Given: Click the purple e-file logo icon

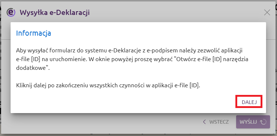Looking at the screenshot, I should tap(11, 13).
